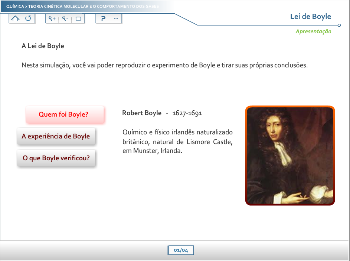The width and height of the screenshot is (350, 261).
Task: Click Robert Boyle portrait image
Action: click(290, 155)
